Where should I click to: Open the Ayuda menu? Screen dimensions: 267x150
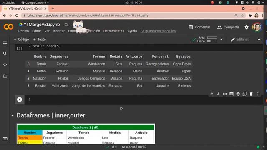[132, 31]
